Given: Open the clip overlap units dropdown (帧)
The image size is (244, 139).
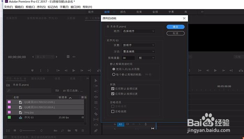Looking at the screenshot, I should point(146,58).
